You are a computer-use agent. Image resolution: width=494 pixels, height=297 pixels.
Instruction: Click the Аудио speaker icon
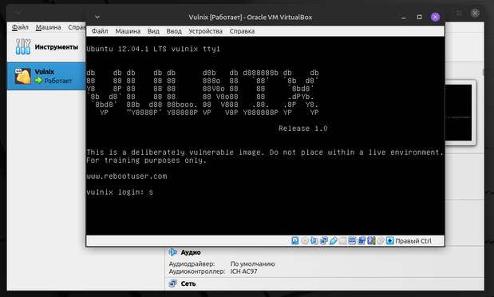[x=172, y=252]
